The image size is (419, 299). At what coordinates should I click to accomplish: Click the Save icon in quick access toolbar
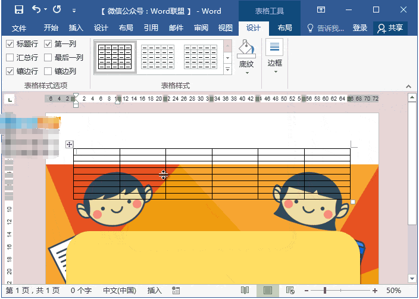(x=18, y=10)
